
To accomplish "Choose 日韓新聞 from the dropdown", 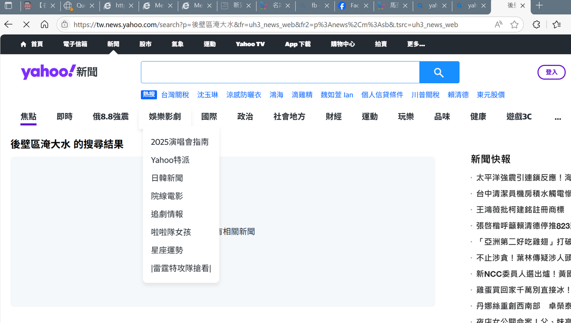I will 167,178.
